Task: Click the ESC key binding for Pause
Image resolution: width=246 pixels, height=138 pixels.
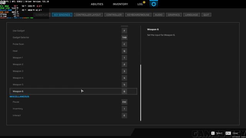Action: (x=124, y=102)
